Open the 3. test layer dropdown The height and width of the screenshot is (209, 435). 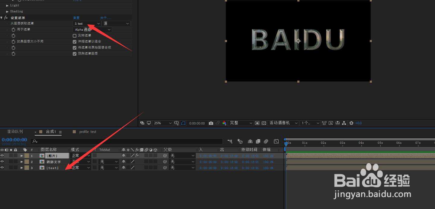(87, 23)
